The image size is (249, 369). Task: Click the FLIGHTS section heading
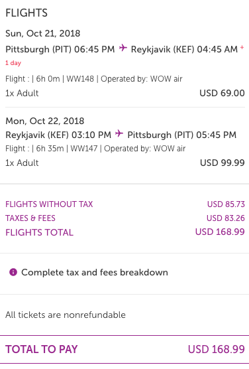tap(26, 13)
